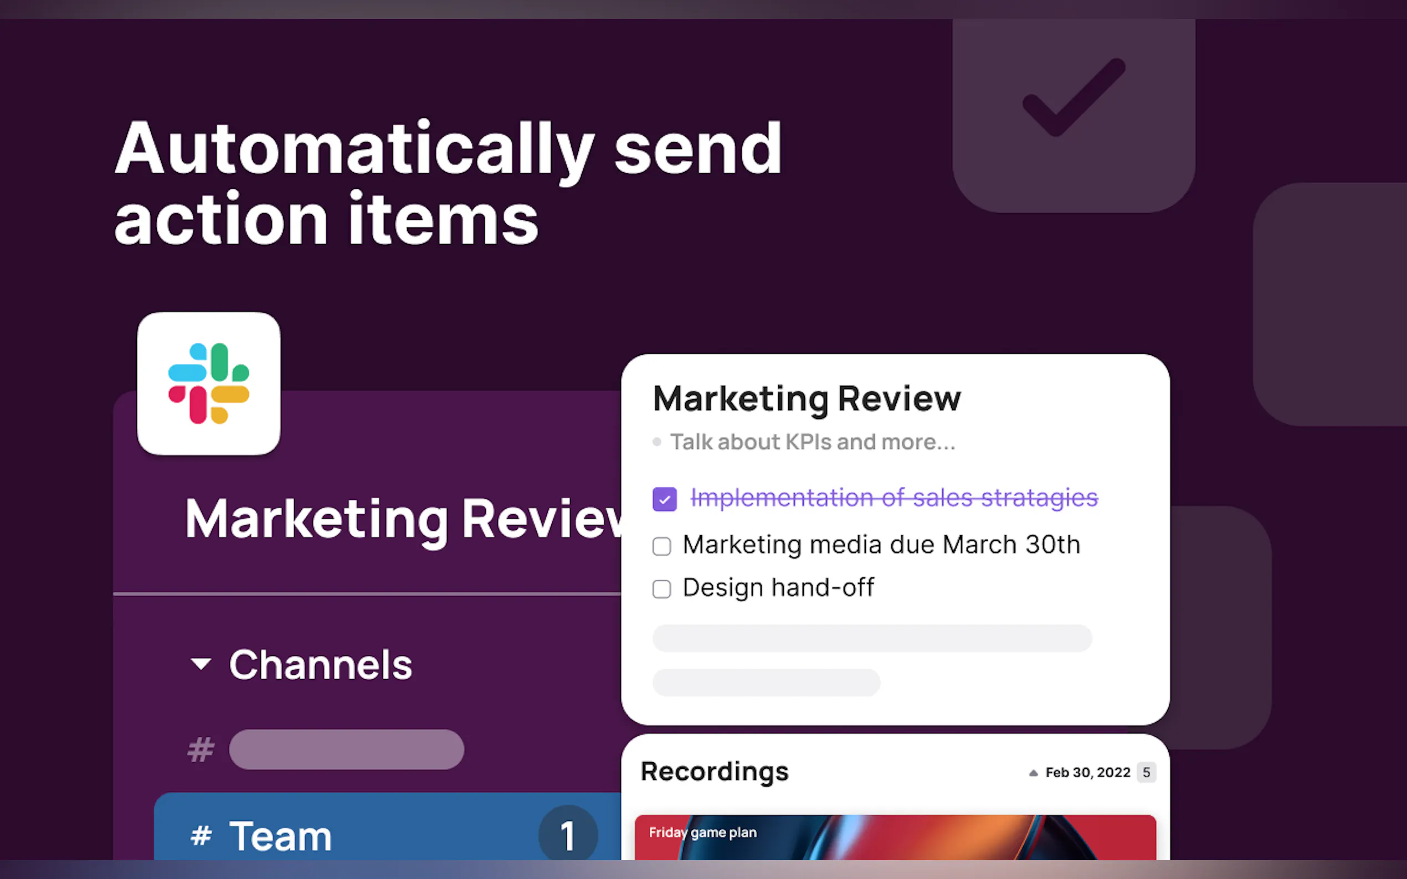Click the count badge showing 5
This screenshot has width=1407, height=879.
1146,772
